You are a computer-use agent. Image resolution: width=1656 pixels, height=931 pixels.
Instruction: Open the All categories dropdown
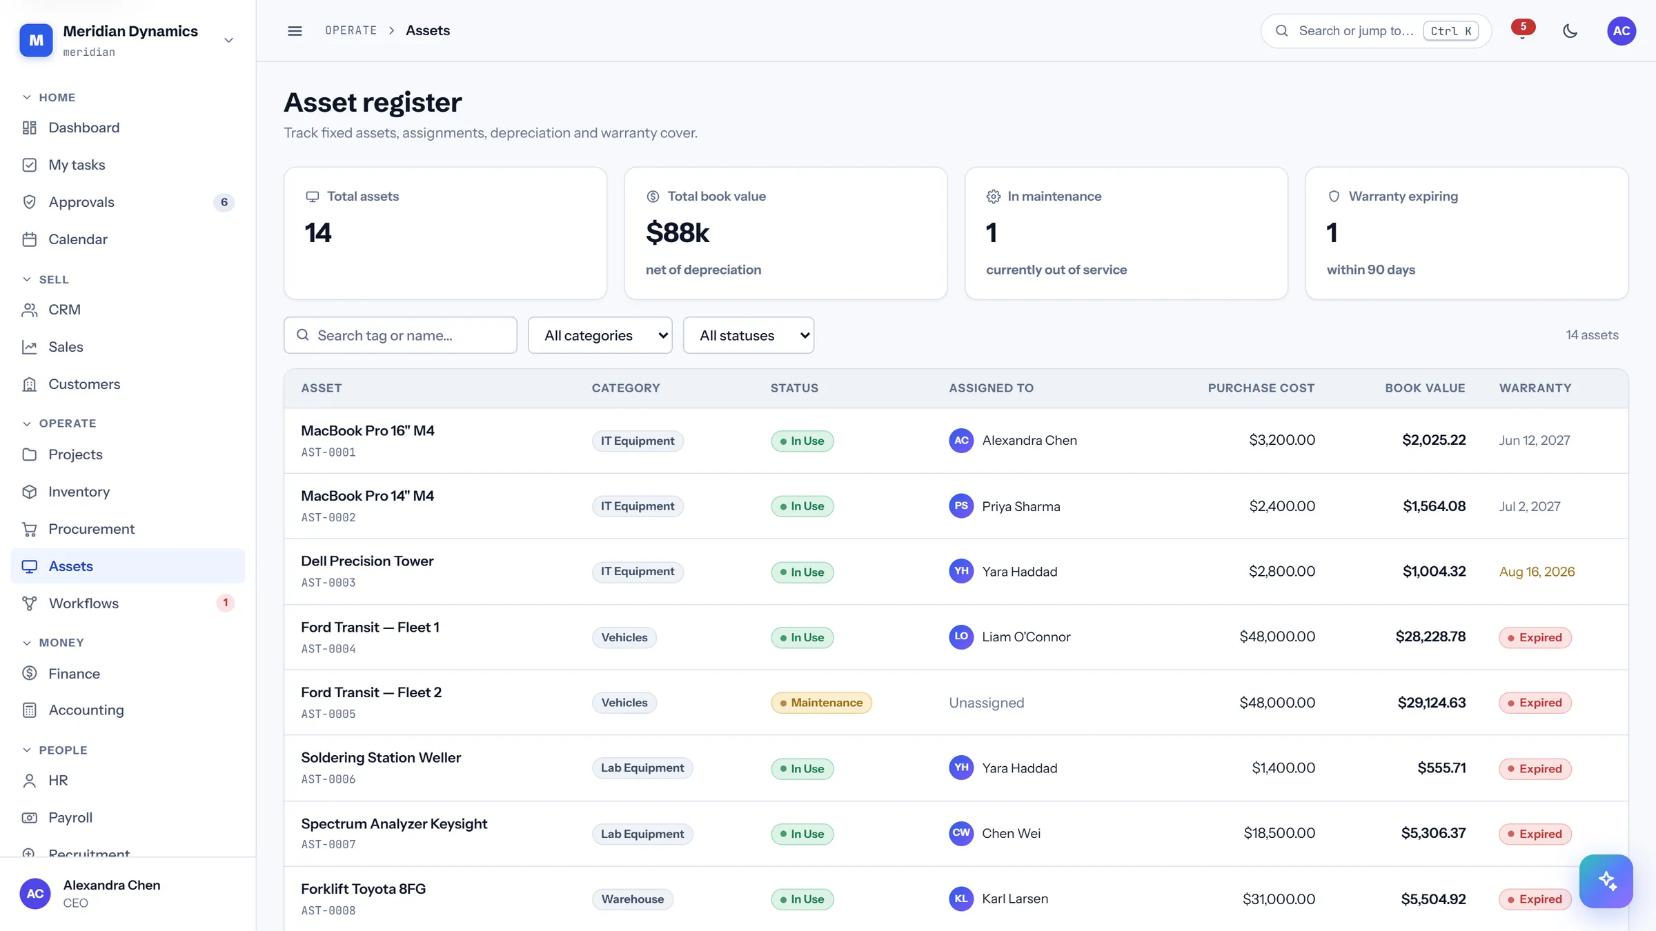point(600,335)
